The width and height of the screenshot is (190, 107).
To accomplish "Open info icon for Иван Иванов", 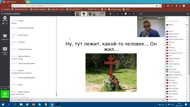I will pyautogui.click(x=187, y=94).
